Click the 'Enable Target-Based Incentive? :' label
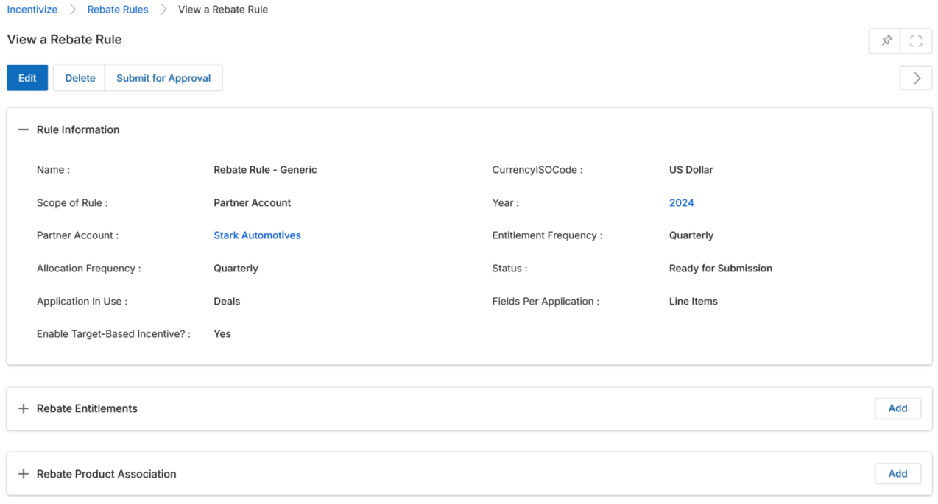938x504 pixels. [x=113, y=334]
